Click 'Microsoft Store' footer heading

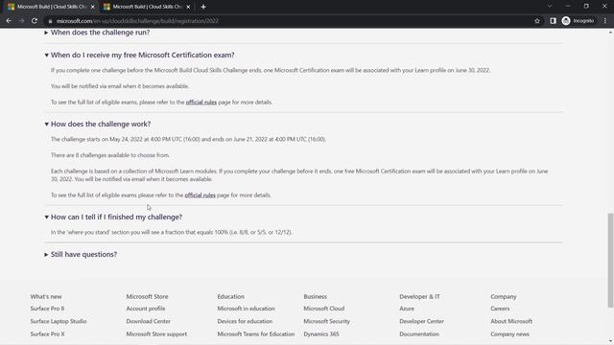pyautogui.click(x=147, y=296)
